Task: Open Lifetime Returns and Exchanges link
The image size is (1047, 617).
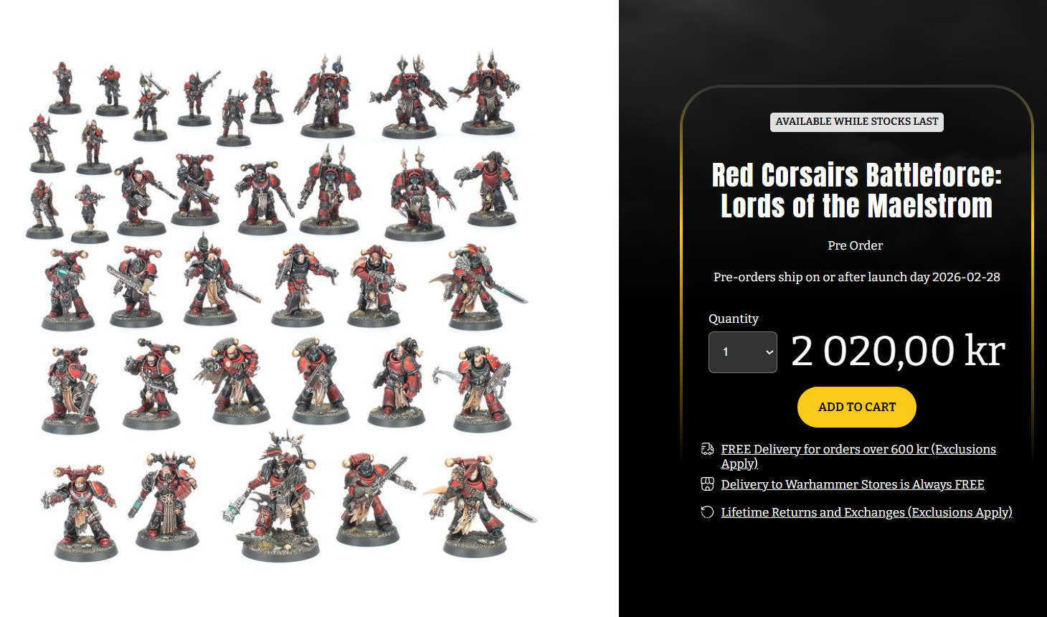Action: [866, 512]
